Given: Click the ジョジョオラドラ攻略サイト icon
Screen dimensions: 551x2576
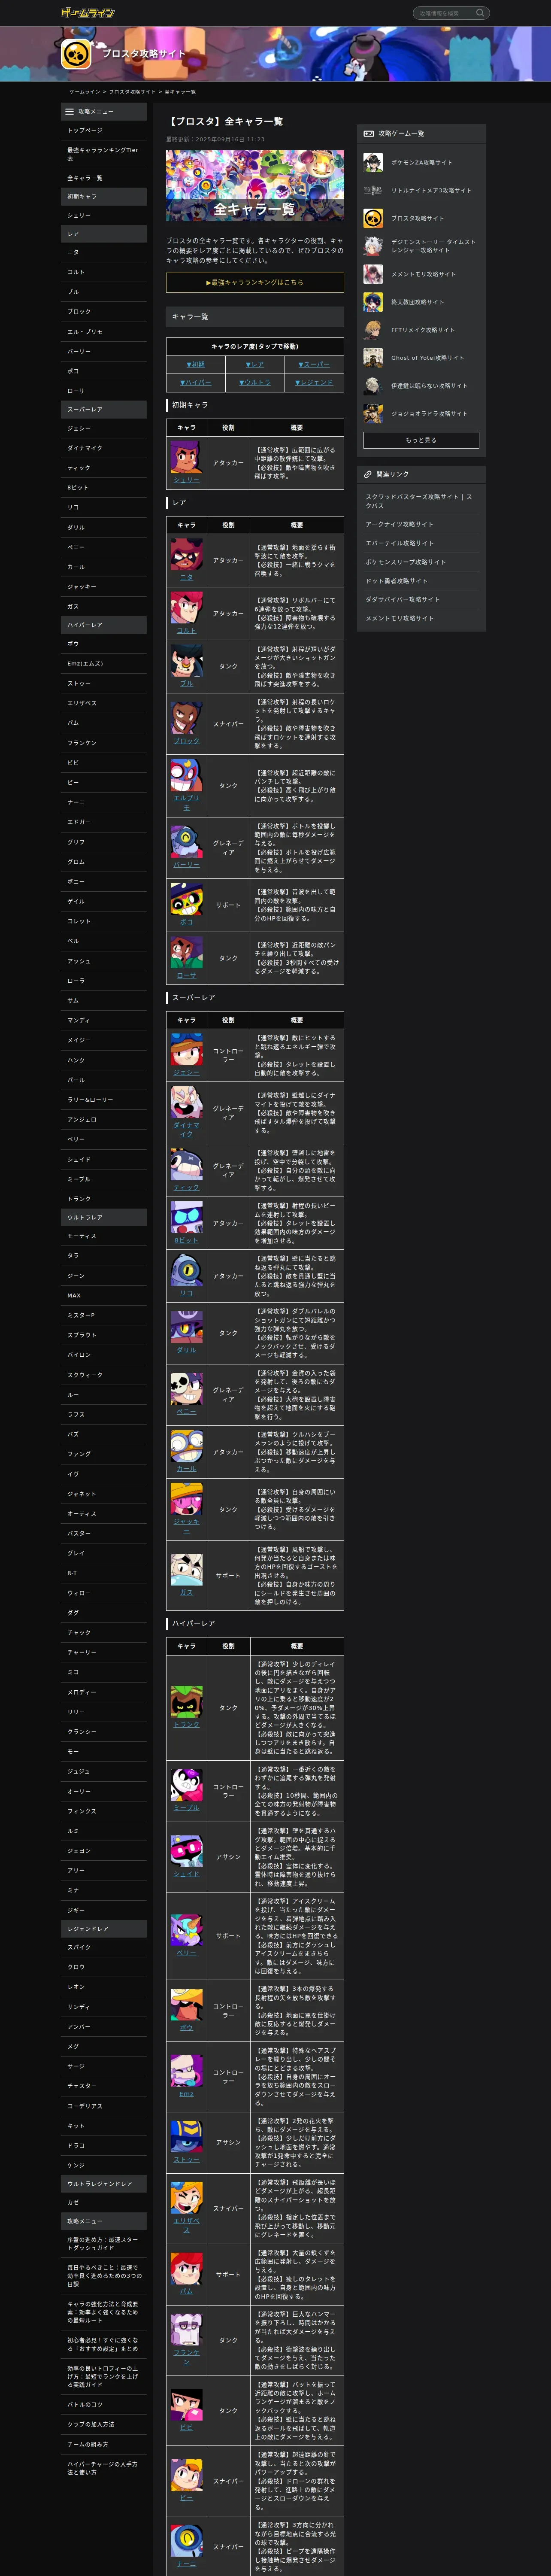Looking at the screenshot, I should pos(373,414).
